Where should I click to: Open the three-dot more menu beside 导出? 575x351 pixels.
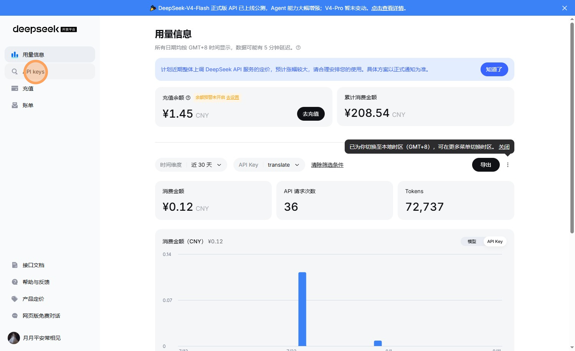(x=508, y=165)
